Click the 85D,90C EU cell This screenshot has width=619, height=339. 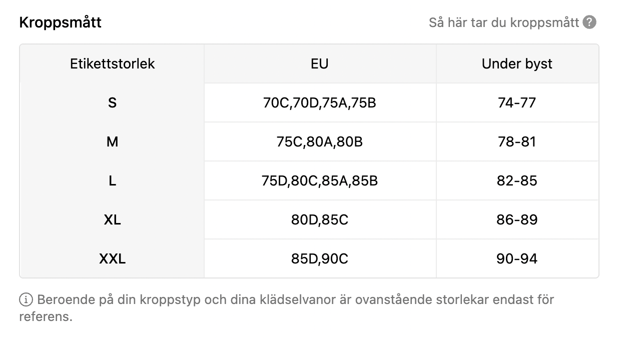coord(320,258)
